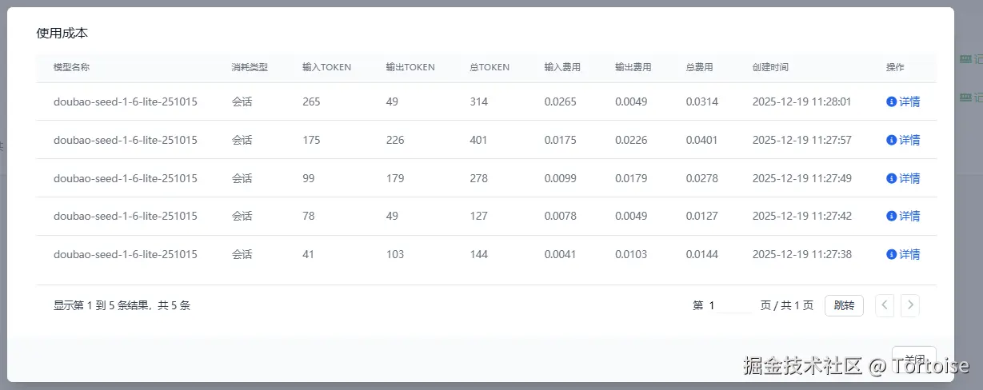Click info icon in 11:27:57 row

click(x=891, y=140)
